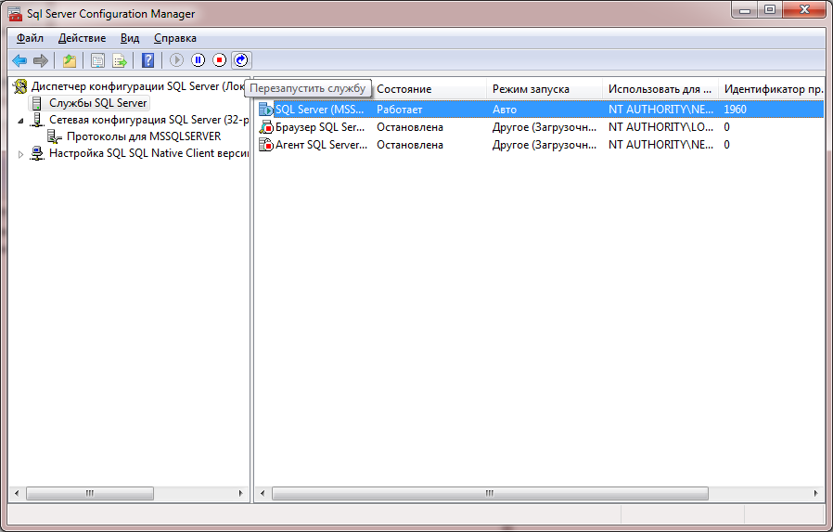The image size is (833, 532).
Task: Click Остановлена status in Агент row
Action: 410,145
